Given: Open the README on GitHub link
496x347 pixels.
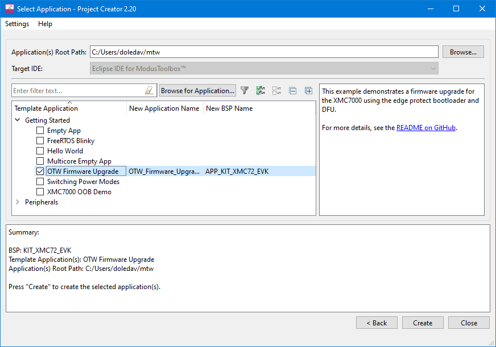Looking at the screenshot, I should pos(426,127).
